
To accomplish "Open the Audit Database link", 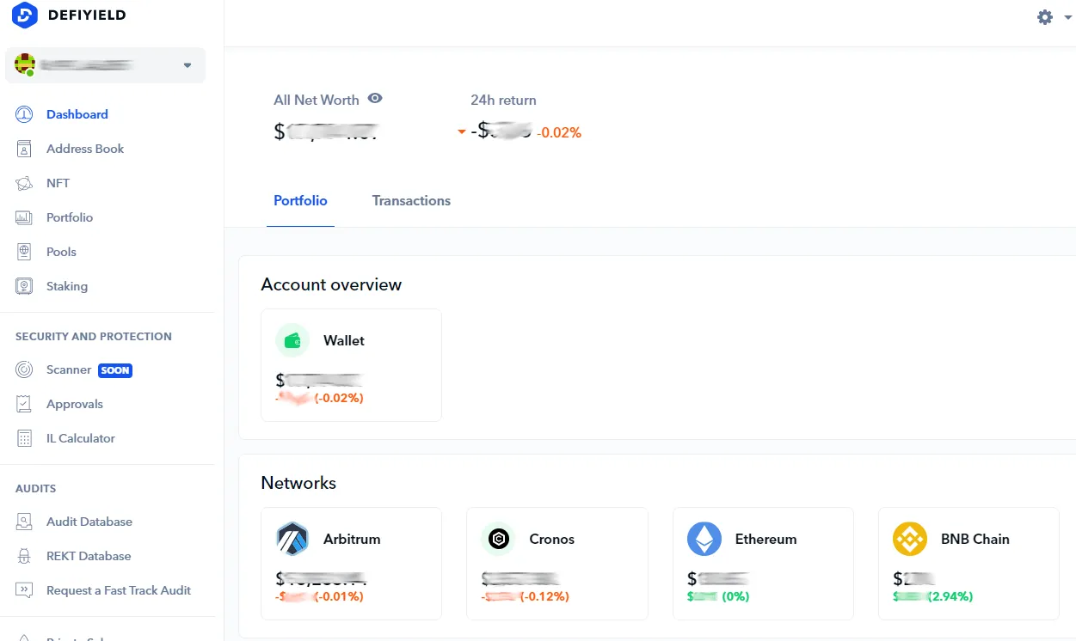I will point(89,522).
